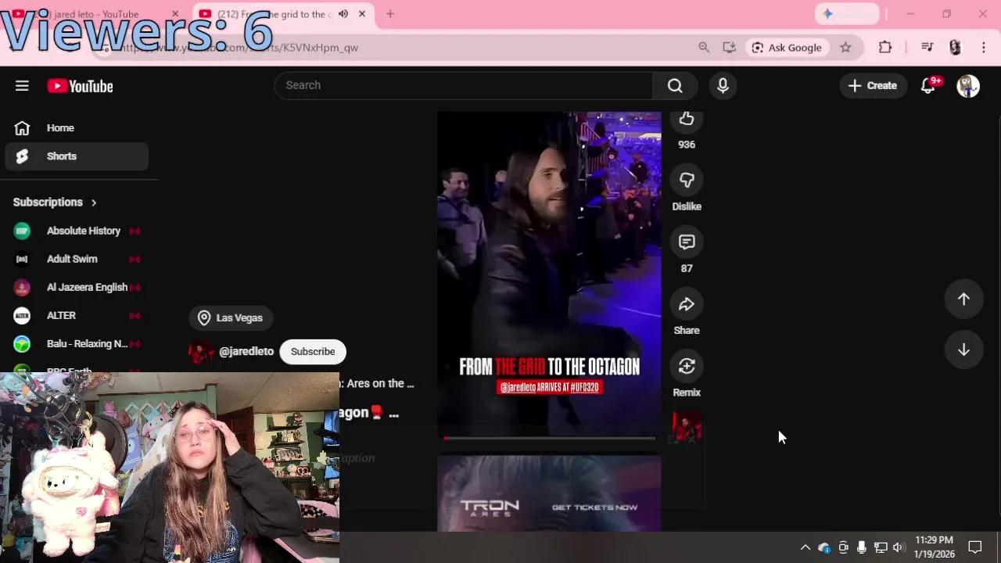Open the sound thumbnail below Remix
The image size is (1001, 563).
point(687,427)
